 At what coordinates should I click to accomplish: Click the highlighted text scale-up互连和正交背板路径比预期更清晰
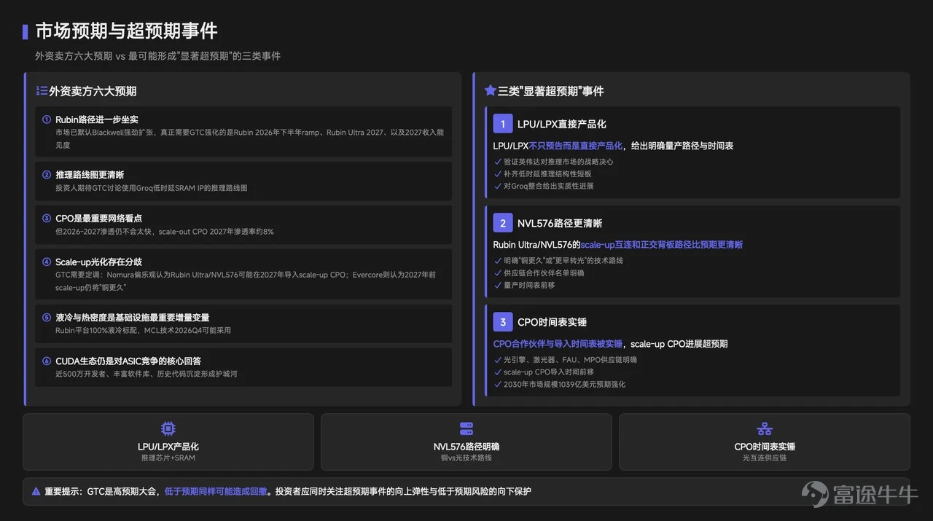pos(662,245)
